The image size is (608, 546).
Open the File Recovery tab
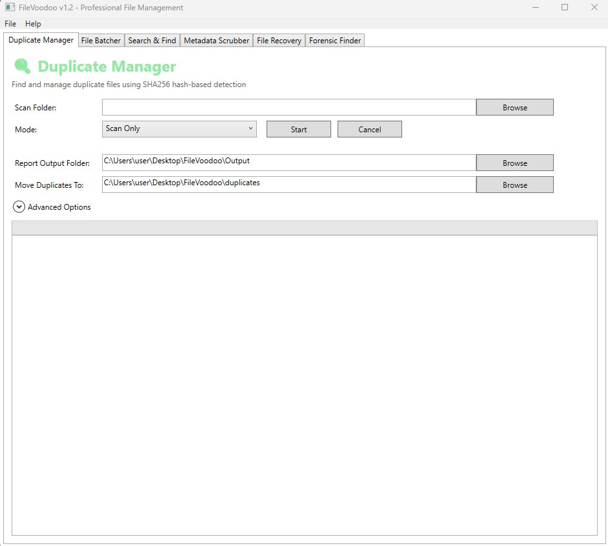coord(279,40)
